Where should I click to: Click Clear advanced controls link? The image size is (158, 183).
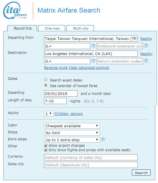pos(89,68)
